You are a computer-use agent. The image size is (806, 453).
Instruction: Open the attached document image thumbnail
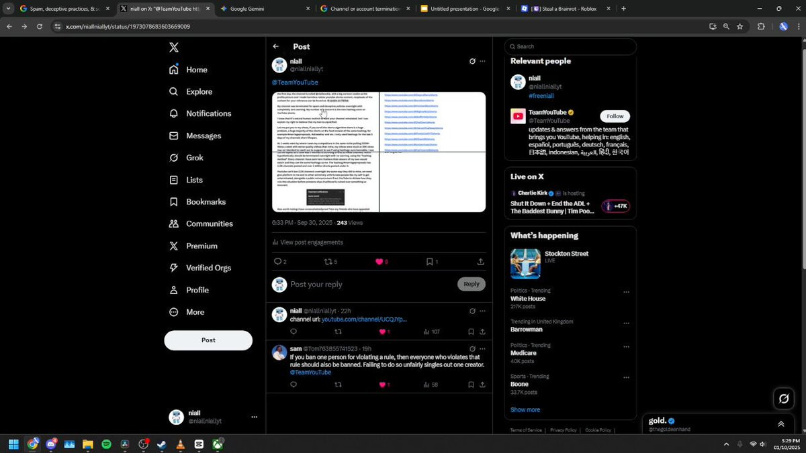pyautogui.click(x=379, y=152)
